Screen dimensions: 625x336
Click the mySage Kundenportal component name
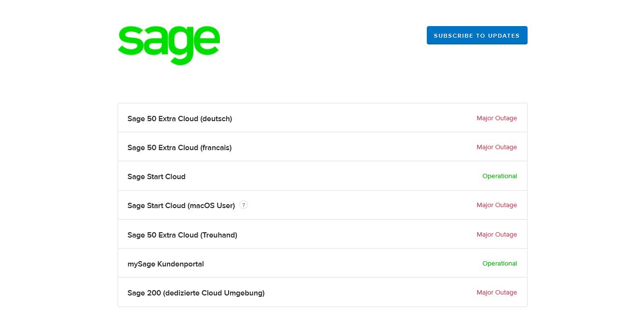[165, 264]
